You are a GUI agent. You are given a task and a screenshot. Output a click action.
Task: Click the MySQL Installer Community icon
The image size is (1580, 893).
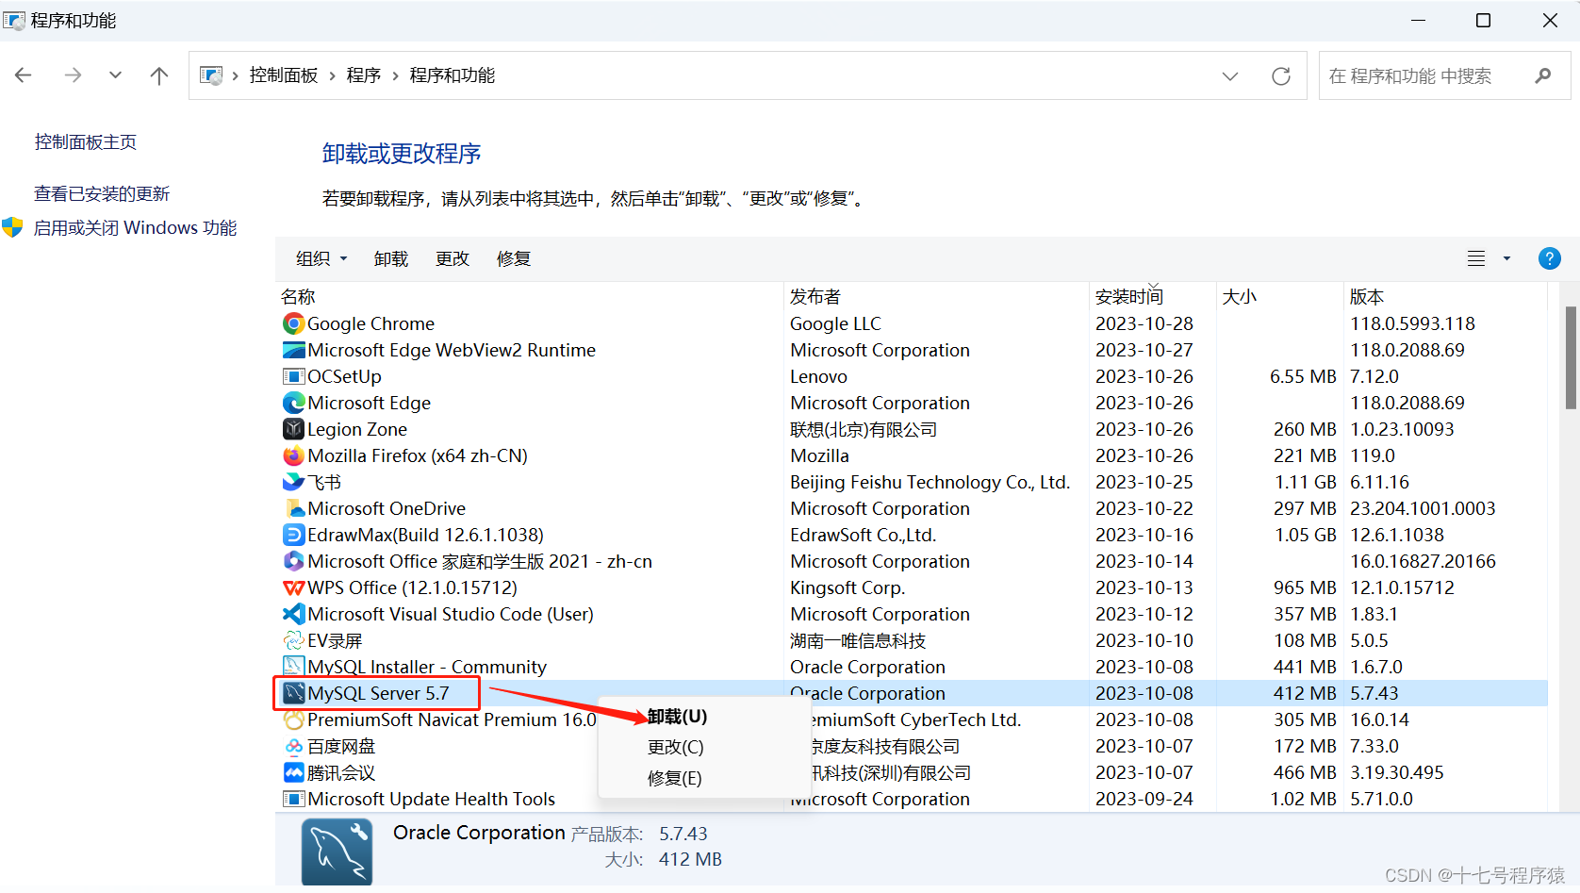coord(294,667)
